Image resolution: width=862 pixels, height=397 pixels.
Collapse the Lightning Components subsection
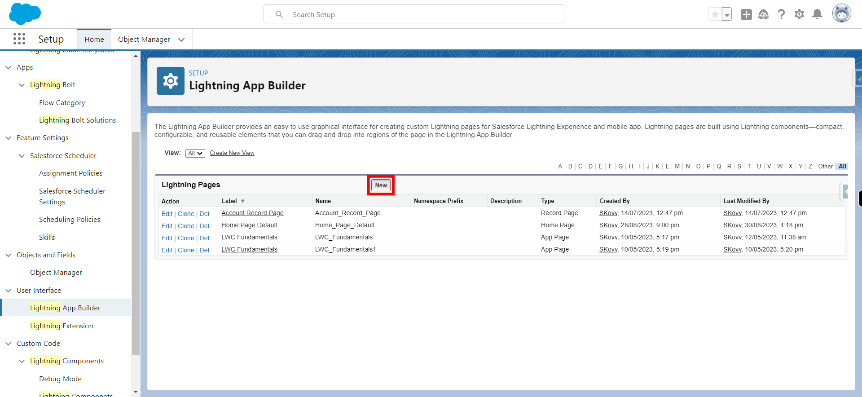22,361
